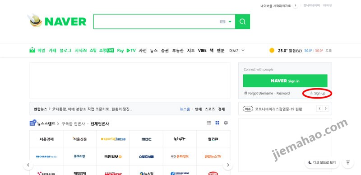Show previous newsstand page arrow
The image size is (361, 175).
click(28, 165)
